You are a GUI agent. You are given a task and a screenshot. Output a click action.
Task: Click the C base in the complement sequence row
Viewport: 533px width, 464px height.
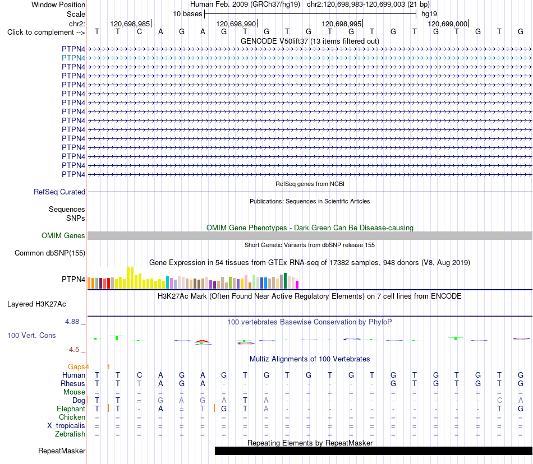[139, 32]
